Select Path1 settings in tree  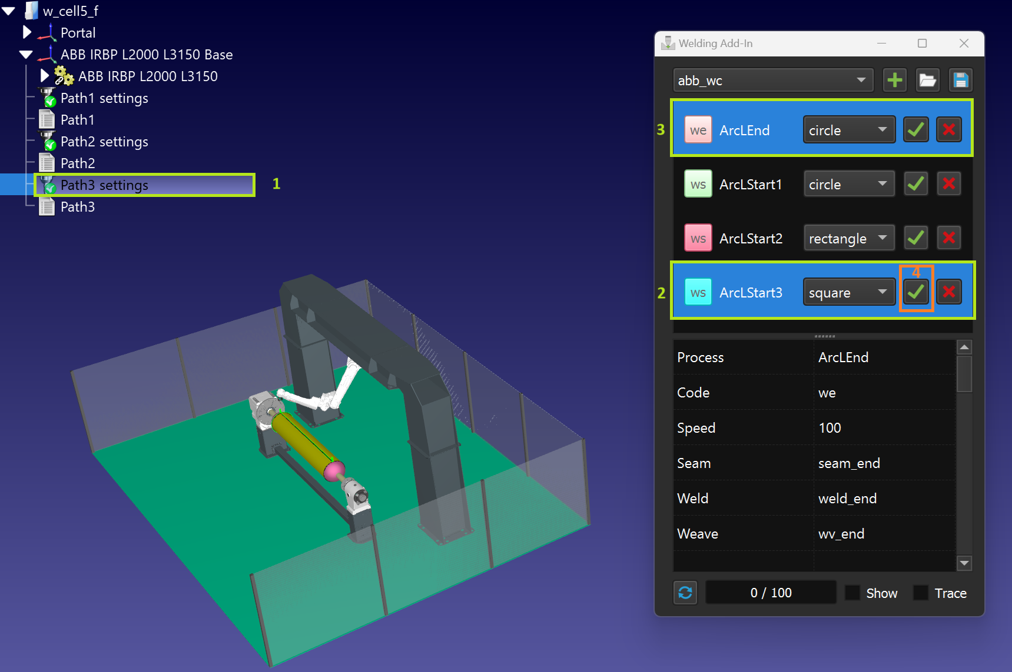point(104,98)
